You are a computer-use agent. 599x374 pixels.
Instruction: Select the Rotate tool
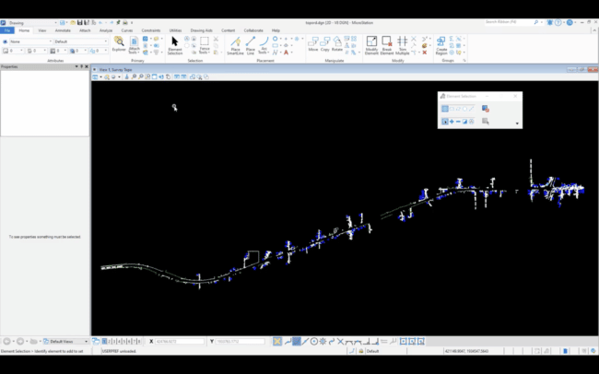[337, 44]
